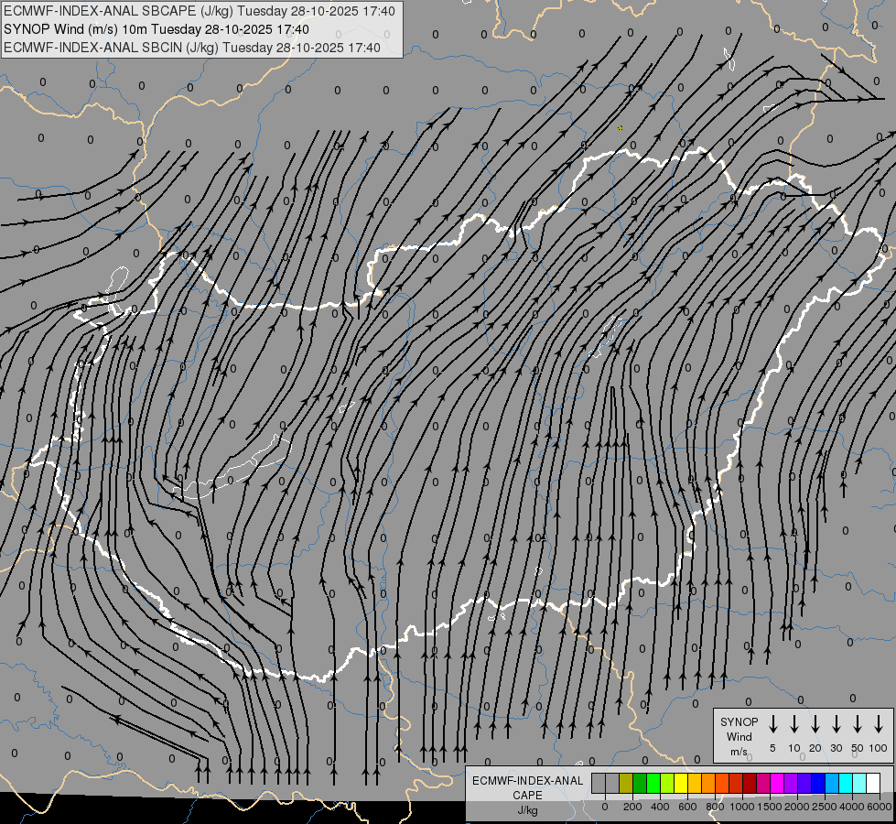Pick the amber swatch right of 600 tick
This screenshot has width=896, height=824.
pos(695,783)
